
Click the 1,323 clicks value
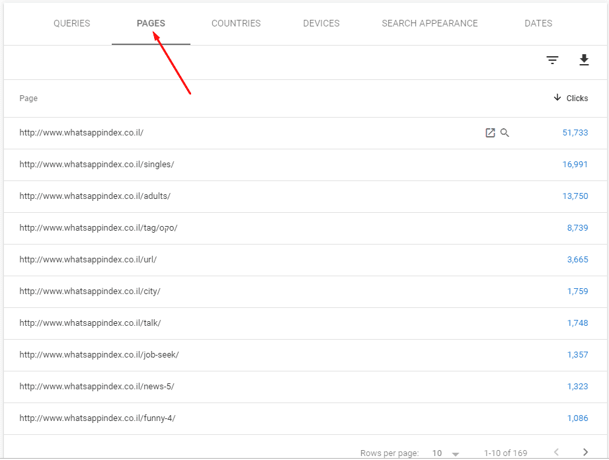[x=577, y=387]
